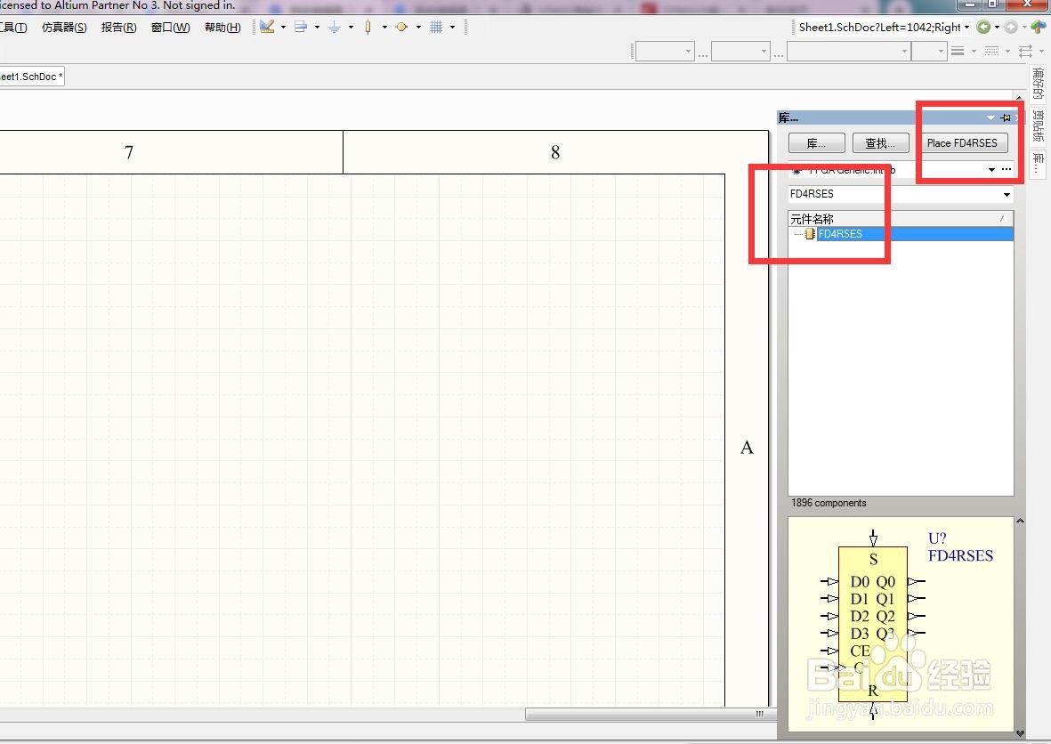Expand alignment tools dropdown arrow
This screenshot has width=1051, height=744.
[317, 28]
